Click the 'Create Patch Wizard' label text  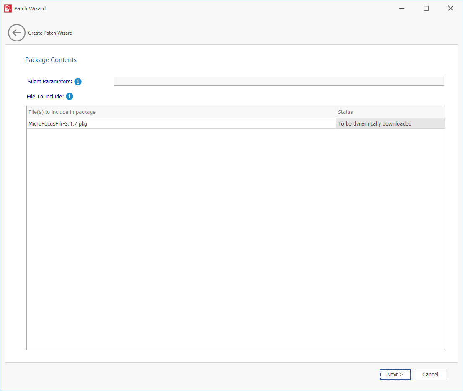point(50,33)
